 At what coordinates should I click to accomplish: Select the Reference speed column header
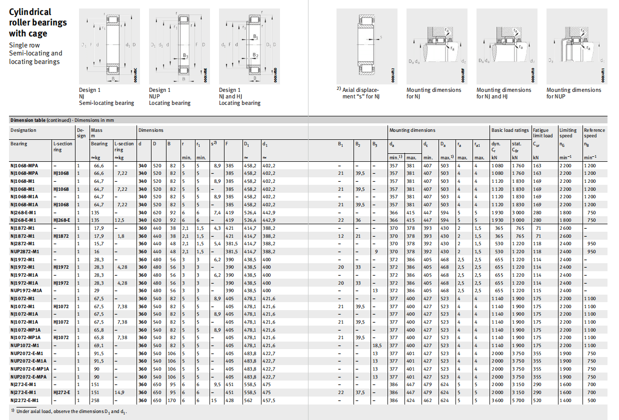(x=594, y=133)
